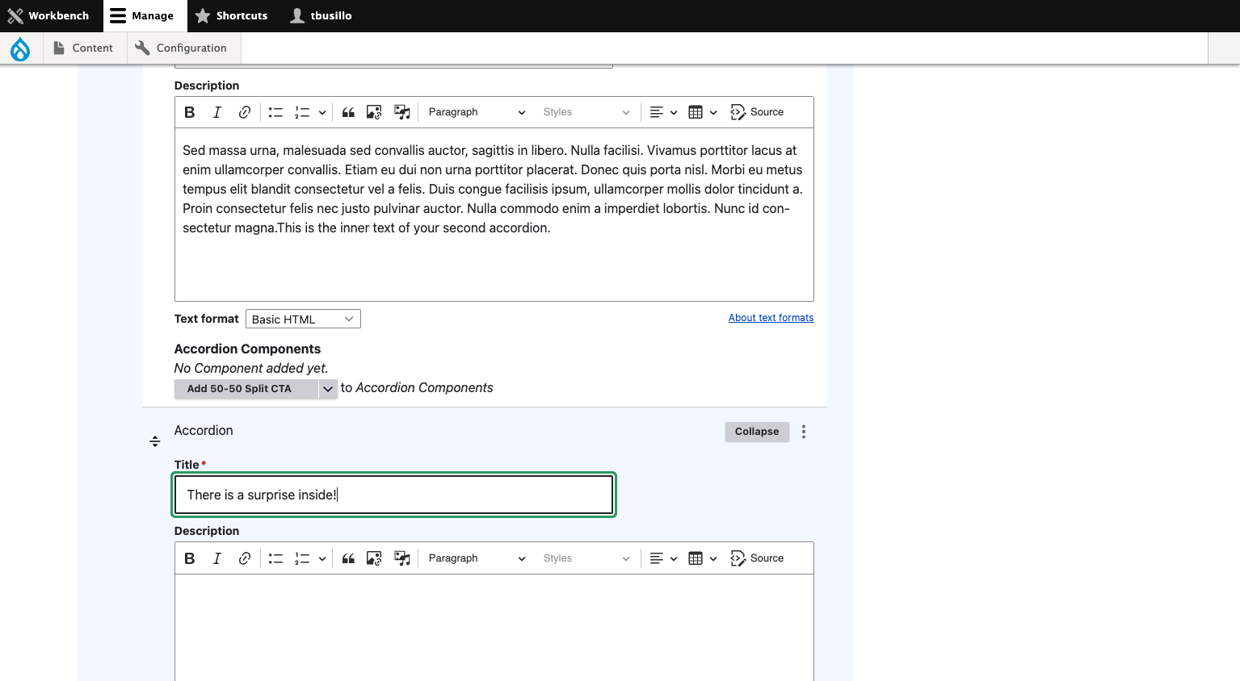Image resolution: width=1240 pixels, height=681 pixels.
Task: Open Styles dropdown in upper Description editor
Action: pyautogui.click(x=586, y=112)
